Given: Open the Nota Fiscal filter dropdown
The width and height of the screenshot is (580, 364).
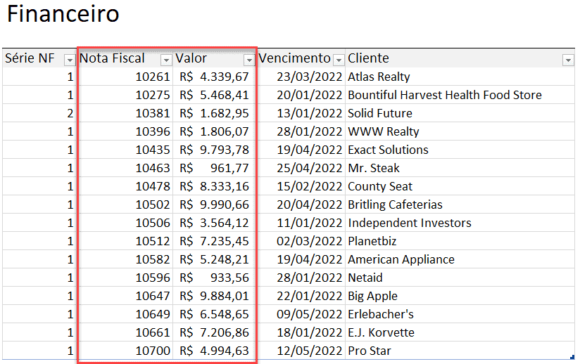Looking at the screenshot, I should pos(166,60).
